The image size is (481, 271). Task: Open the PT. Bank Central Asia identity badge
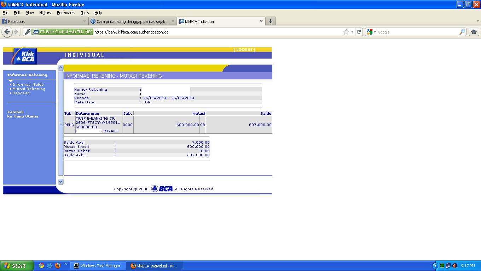tap(62, 32)
